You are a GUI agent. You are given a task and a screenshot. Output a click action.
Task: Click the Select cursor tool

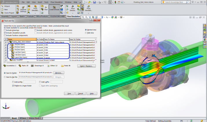coord(110,2)
